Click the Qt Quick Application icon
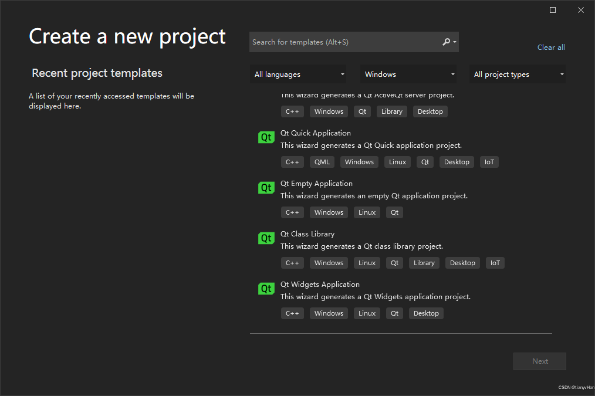 [266, 137]
